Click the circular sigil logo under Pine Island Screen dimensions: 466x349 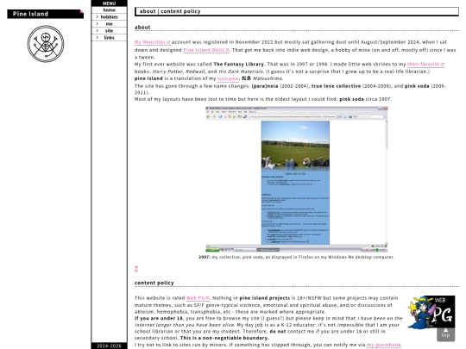click(46, 44)
